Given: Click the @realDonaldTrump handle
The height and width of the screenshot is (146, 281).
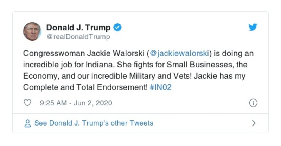Looking at the screenshot, I should [x=78, y=37].
